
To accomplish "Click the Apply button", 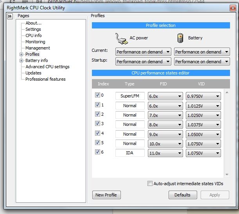I will pos(215,195).
